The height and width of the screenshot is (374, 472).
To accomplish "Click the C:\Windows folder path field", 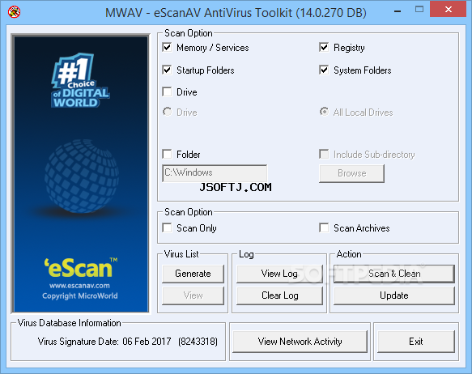I will pos(215,172).
